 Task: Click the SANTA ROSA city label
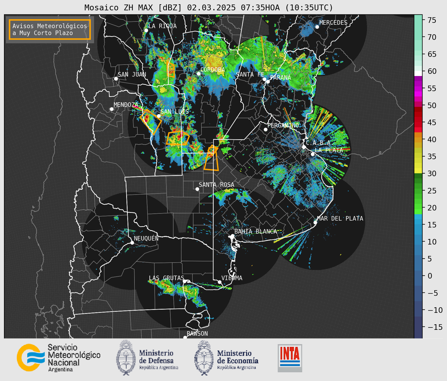[216, 185]
